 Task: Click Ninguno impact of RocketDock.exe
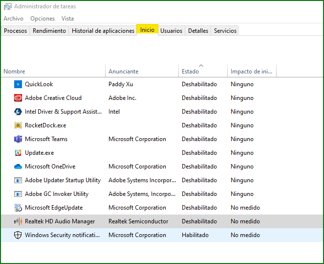click(x=242, y=125)
